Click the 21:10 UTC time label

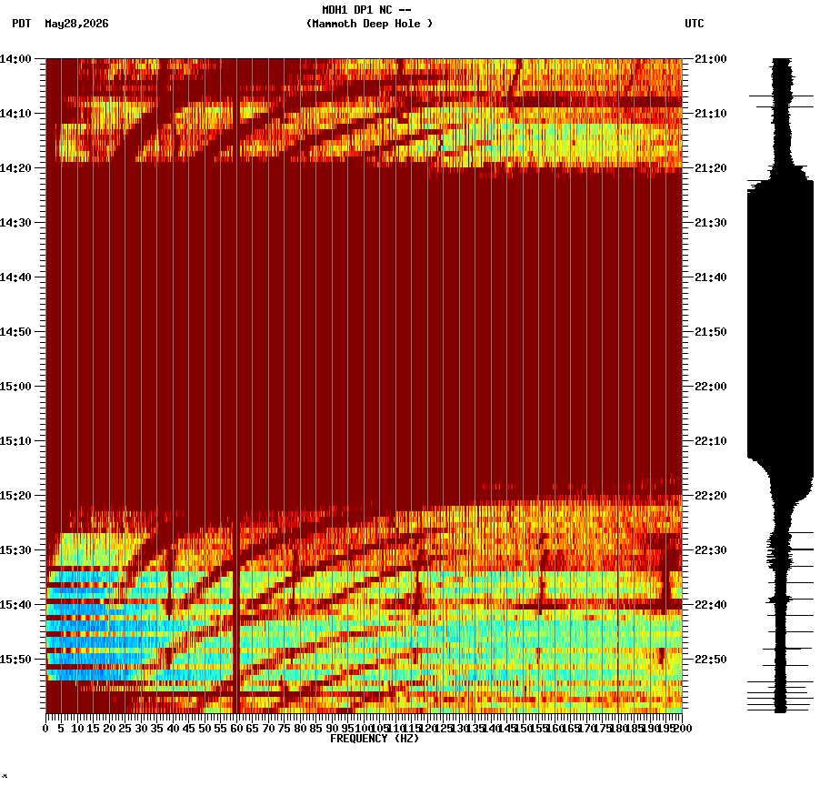click(x=711, y=114)
